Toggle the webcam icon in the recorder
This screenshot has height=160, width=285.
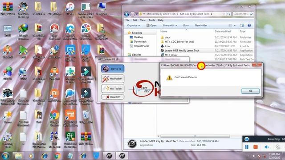277,147
